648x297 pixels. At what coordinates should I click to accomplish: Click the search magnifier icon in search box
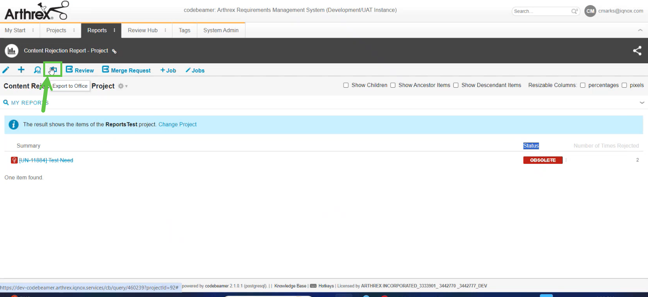pos(574,11)
